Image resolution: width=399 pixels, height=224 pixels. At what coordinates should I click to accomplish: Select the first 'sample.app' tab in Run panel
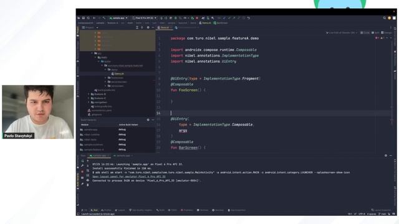[99, 156]
